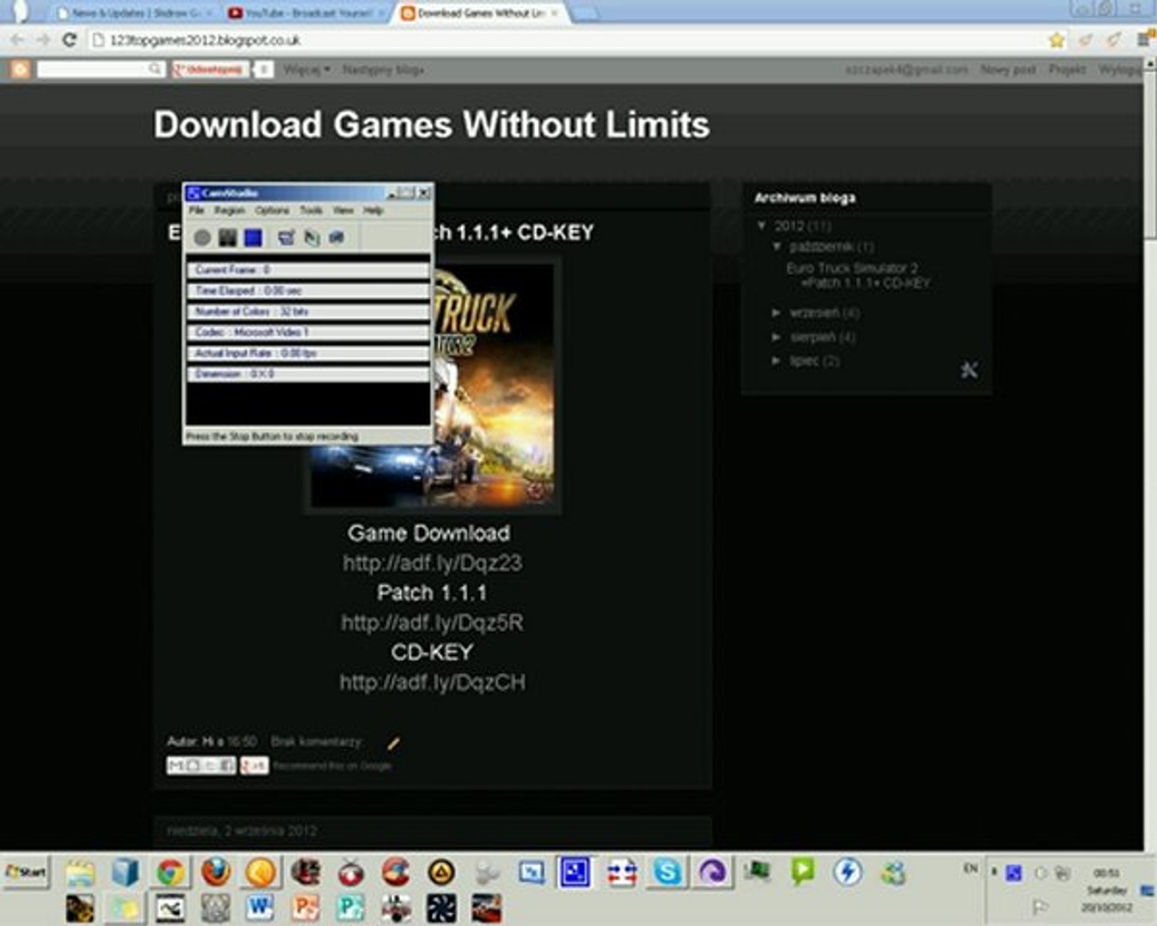Click the Euro Truck Simulator 2 archive post link
The height and width of the screenshot is (926, 1157).
(x=857, y=275)
